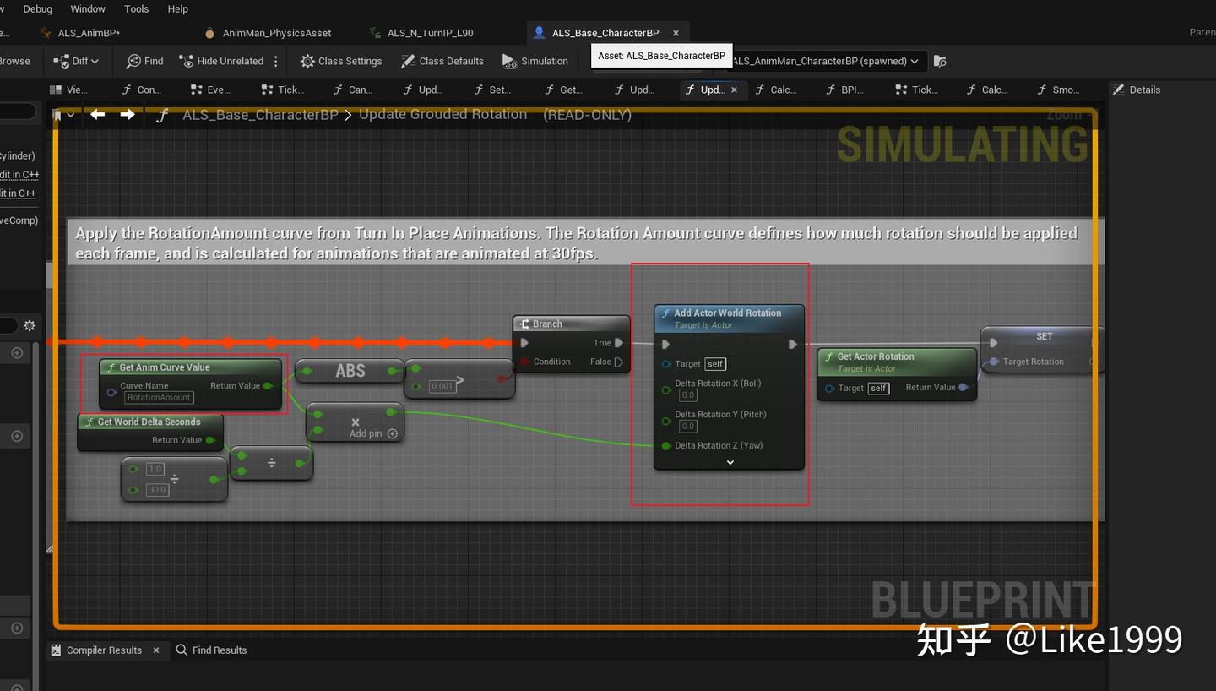Switch to the Con... function tab
This screenshot has width=1216, height=691.
click(x=142, y=90)
